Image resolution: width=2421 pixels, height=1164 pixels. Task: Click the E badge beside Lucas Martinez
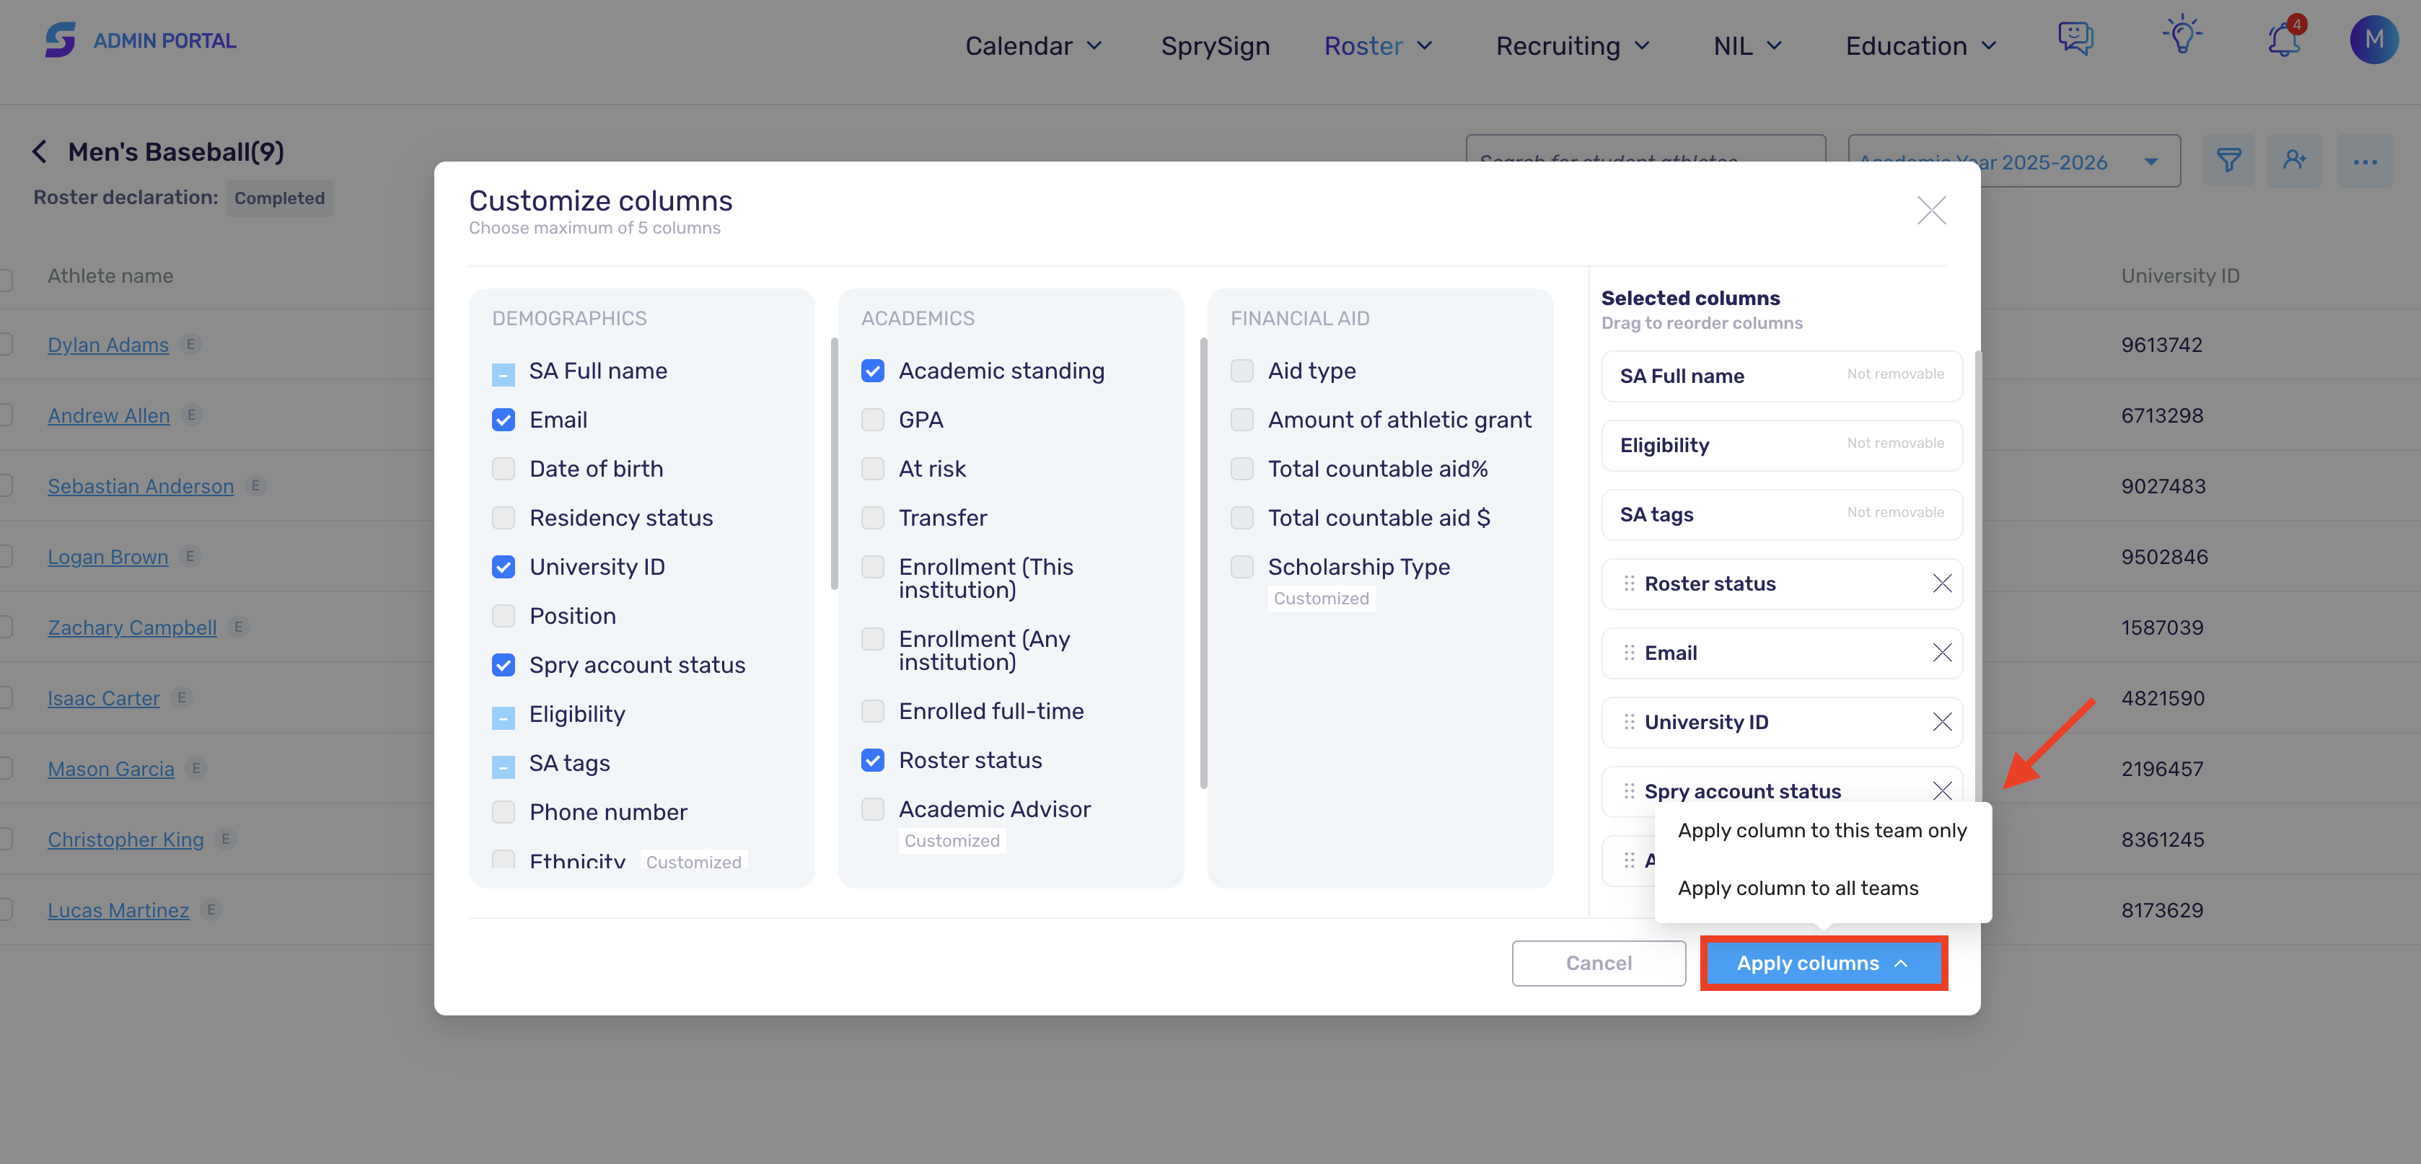pyautogui.click(x=211, y=909)
